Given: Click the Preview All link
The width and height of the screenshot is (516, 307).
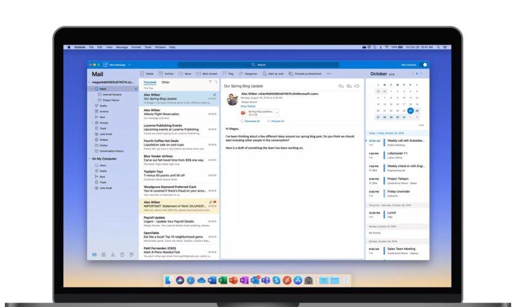Looking at the screenshot, I should coord(275,121).
